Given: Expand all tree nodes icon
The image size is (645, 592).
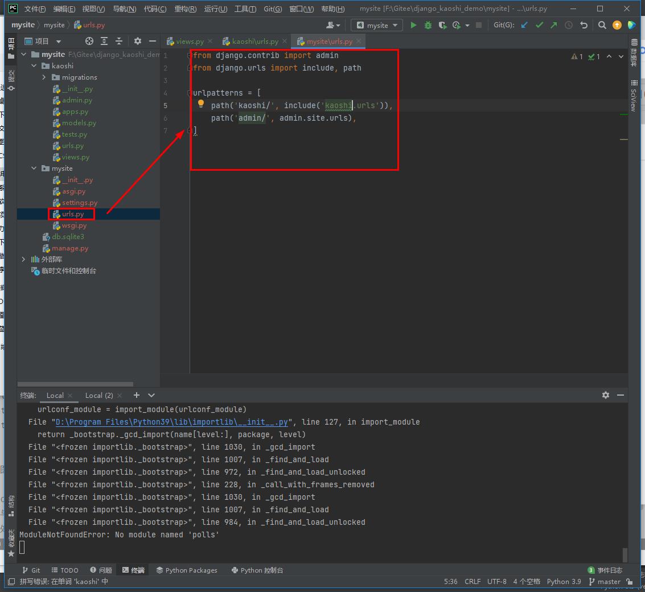Looking at the screenshot, I should tap(104, 41).
